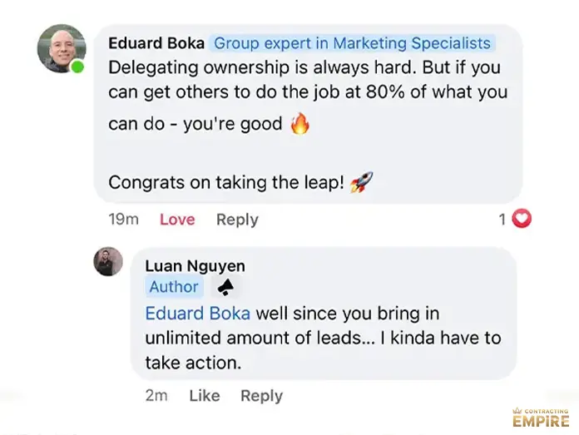Open the 19m comment timestamp
This screenshot has height=435, width=579.
(x=124, y=220)
